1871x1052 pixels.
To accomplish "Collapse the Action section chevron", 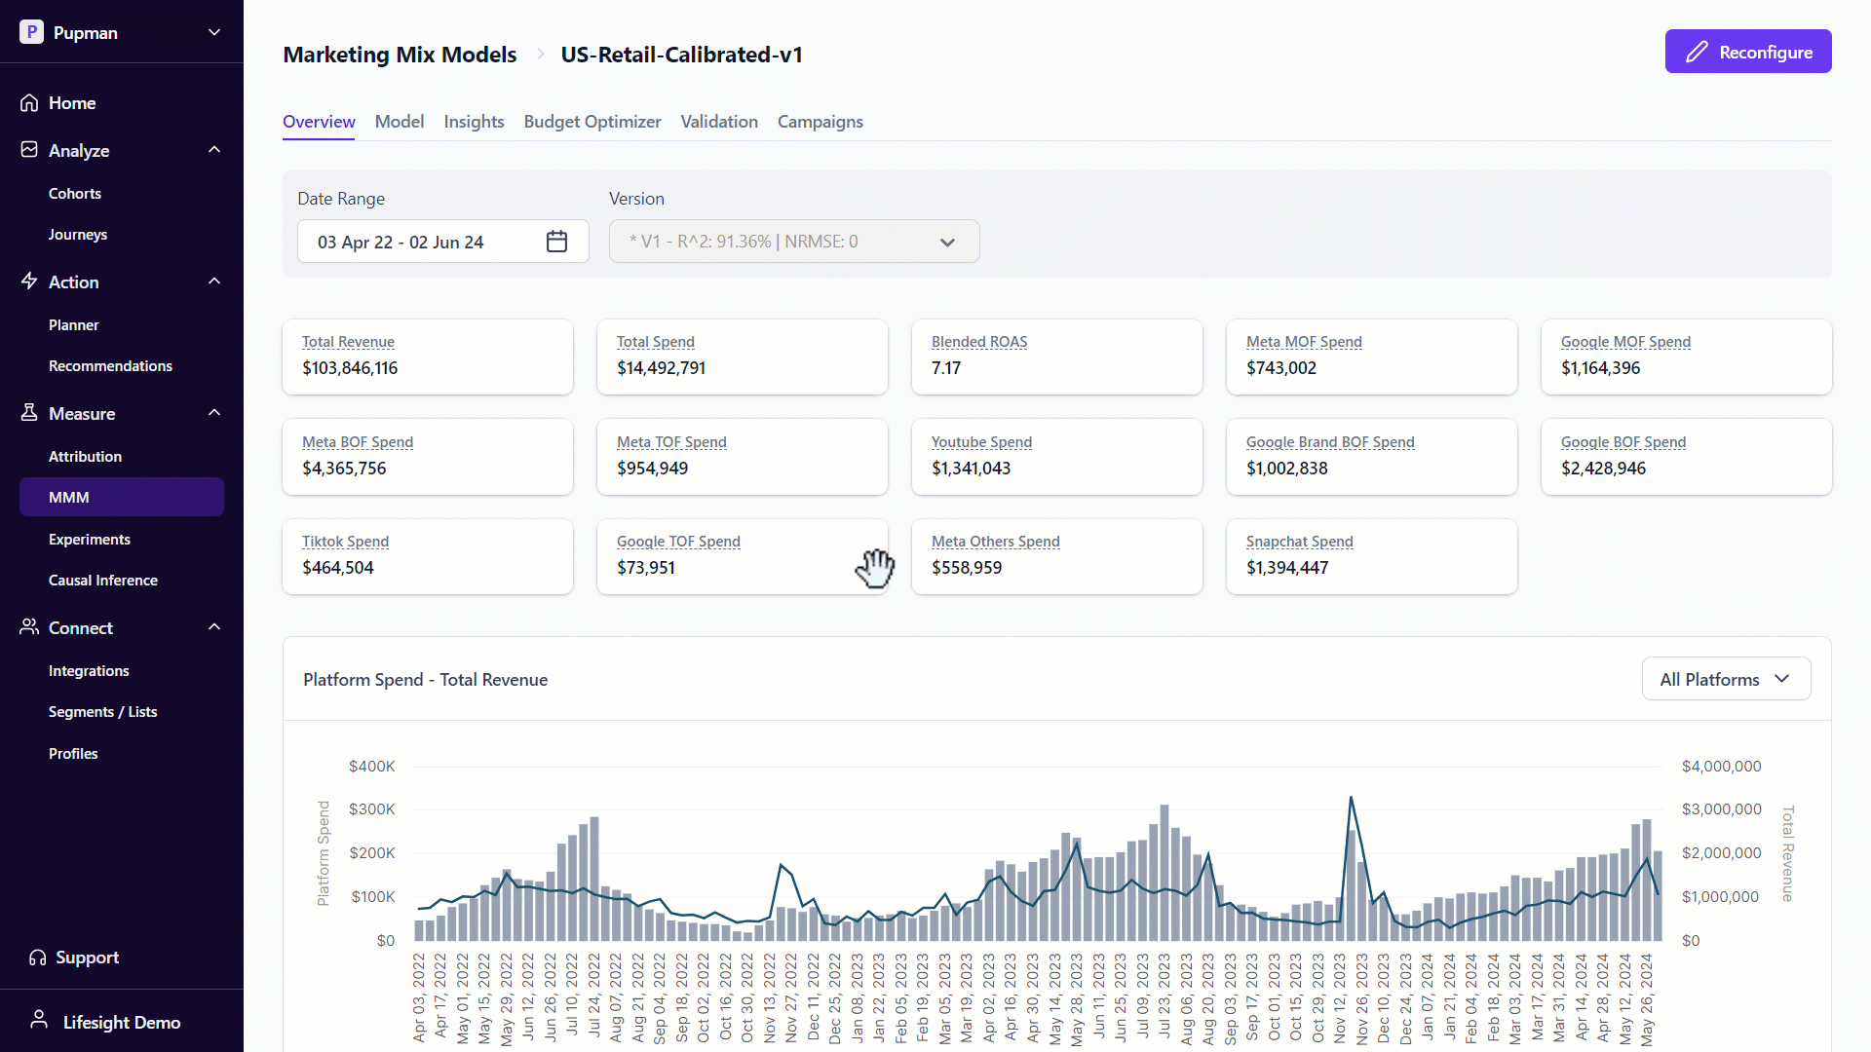I will click(214, 282).
